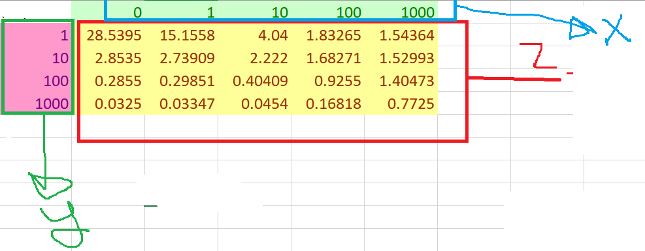Image resolution: width=645 pixels, height=251 pixels.
Task: Select the green header cell with 1000
Action: point(401,12)
